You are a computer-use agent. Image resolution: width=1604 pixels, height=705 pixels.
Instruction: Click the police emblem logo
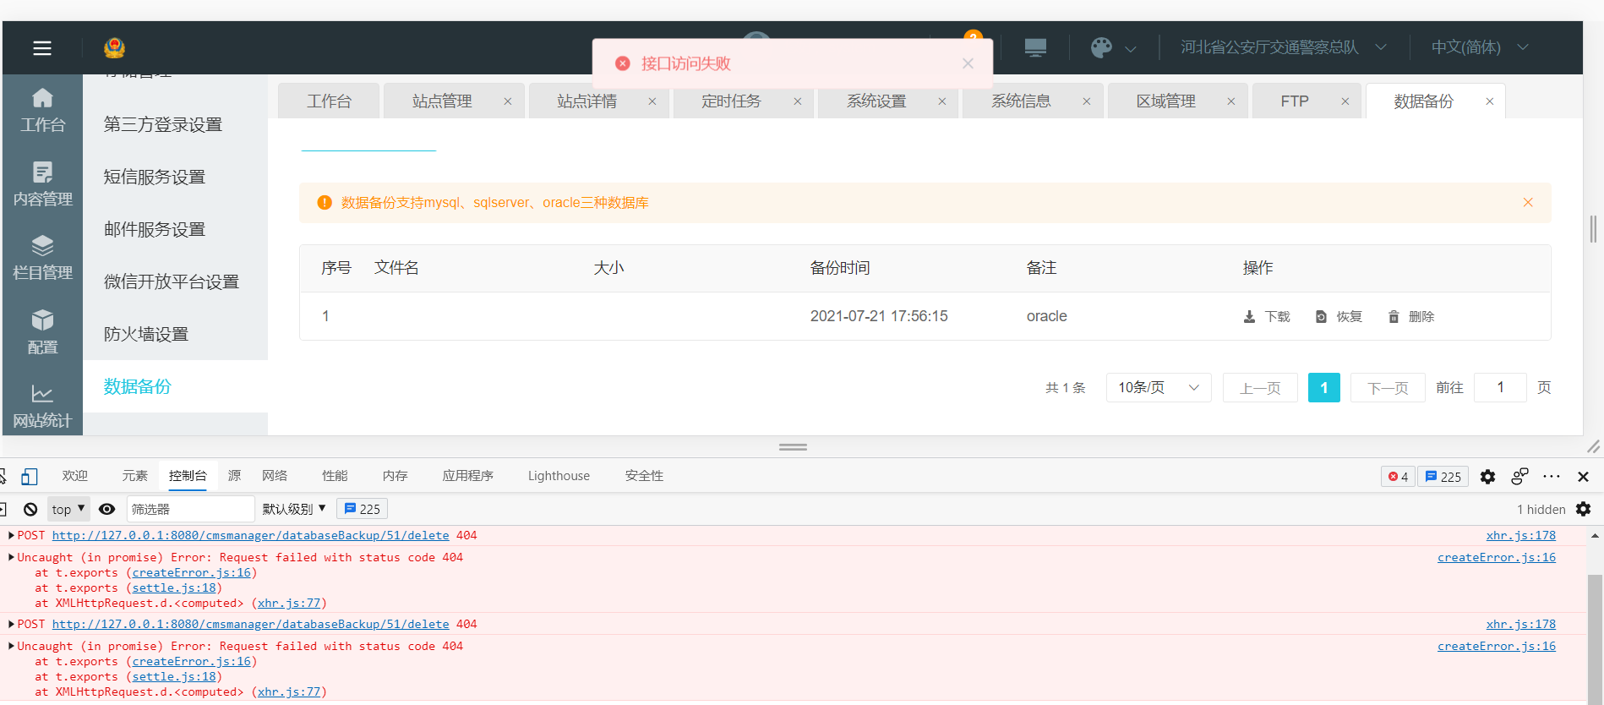pos(114,48)
